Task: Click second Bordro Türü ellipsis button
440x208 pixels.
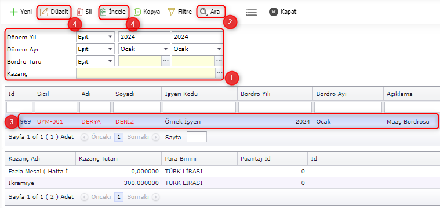Action: [219, 61]
